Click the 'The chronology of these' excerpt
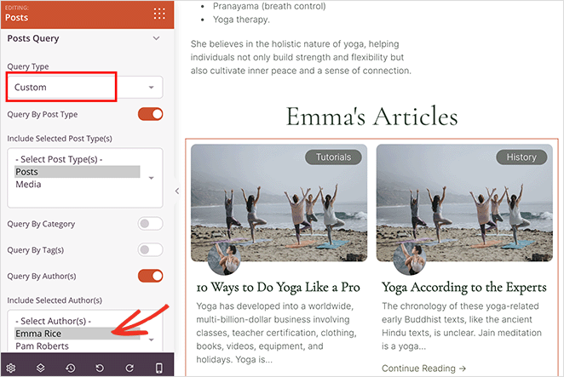 point(462,326)
